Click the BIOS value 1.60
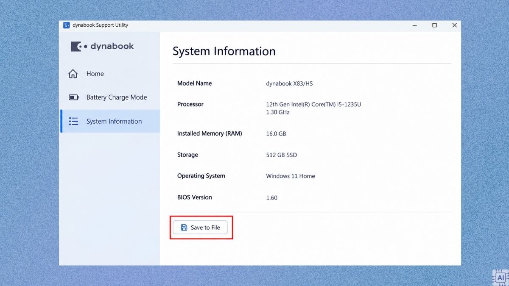The height and width of the screenshot is (286, 509). point(272,197)
